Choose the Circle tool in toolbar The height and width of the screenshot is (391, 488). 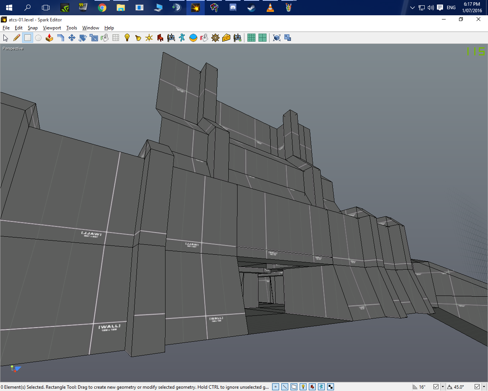39,38
